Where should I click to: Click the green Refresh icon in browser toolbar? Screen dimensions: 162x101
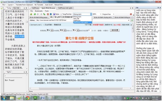(x=44, y=14)
